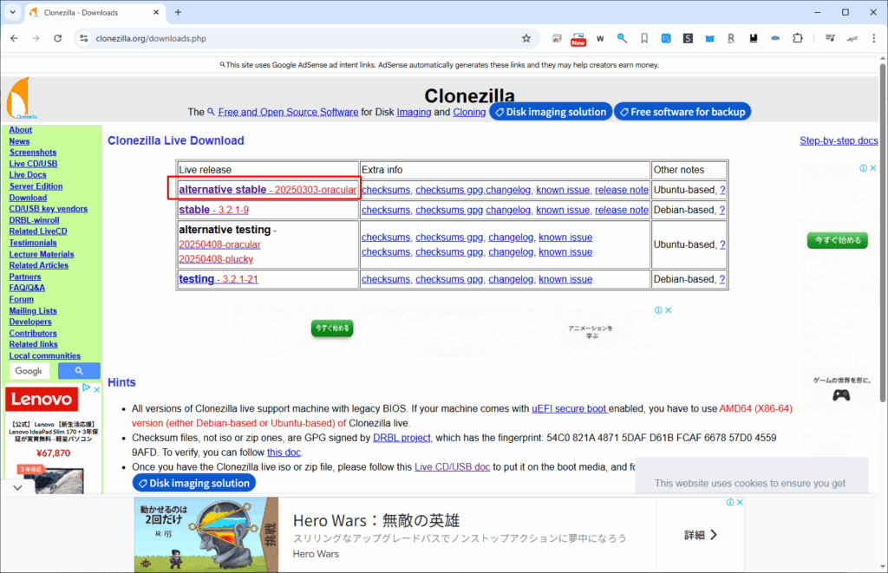This screenshot has width=888, height=573.
Task: Click the W extension icon in toolbar
Action: [x=600, y=38]
